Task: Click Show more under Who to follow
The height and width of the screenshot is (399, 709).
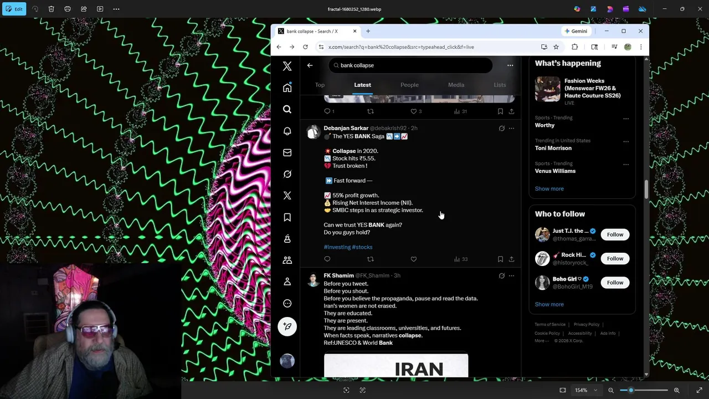Action: (x=549, y=304)
